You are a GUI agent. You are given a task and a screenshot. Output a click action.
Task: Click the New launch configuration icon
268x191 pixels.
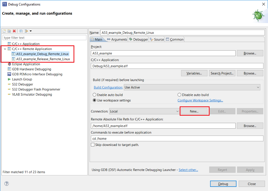pyautogui.click(x=4, y=31)
